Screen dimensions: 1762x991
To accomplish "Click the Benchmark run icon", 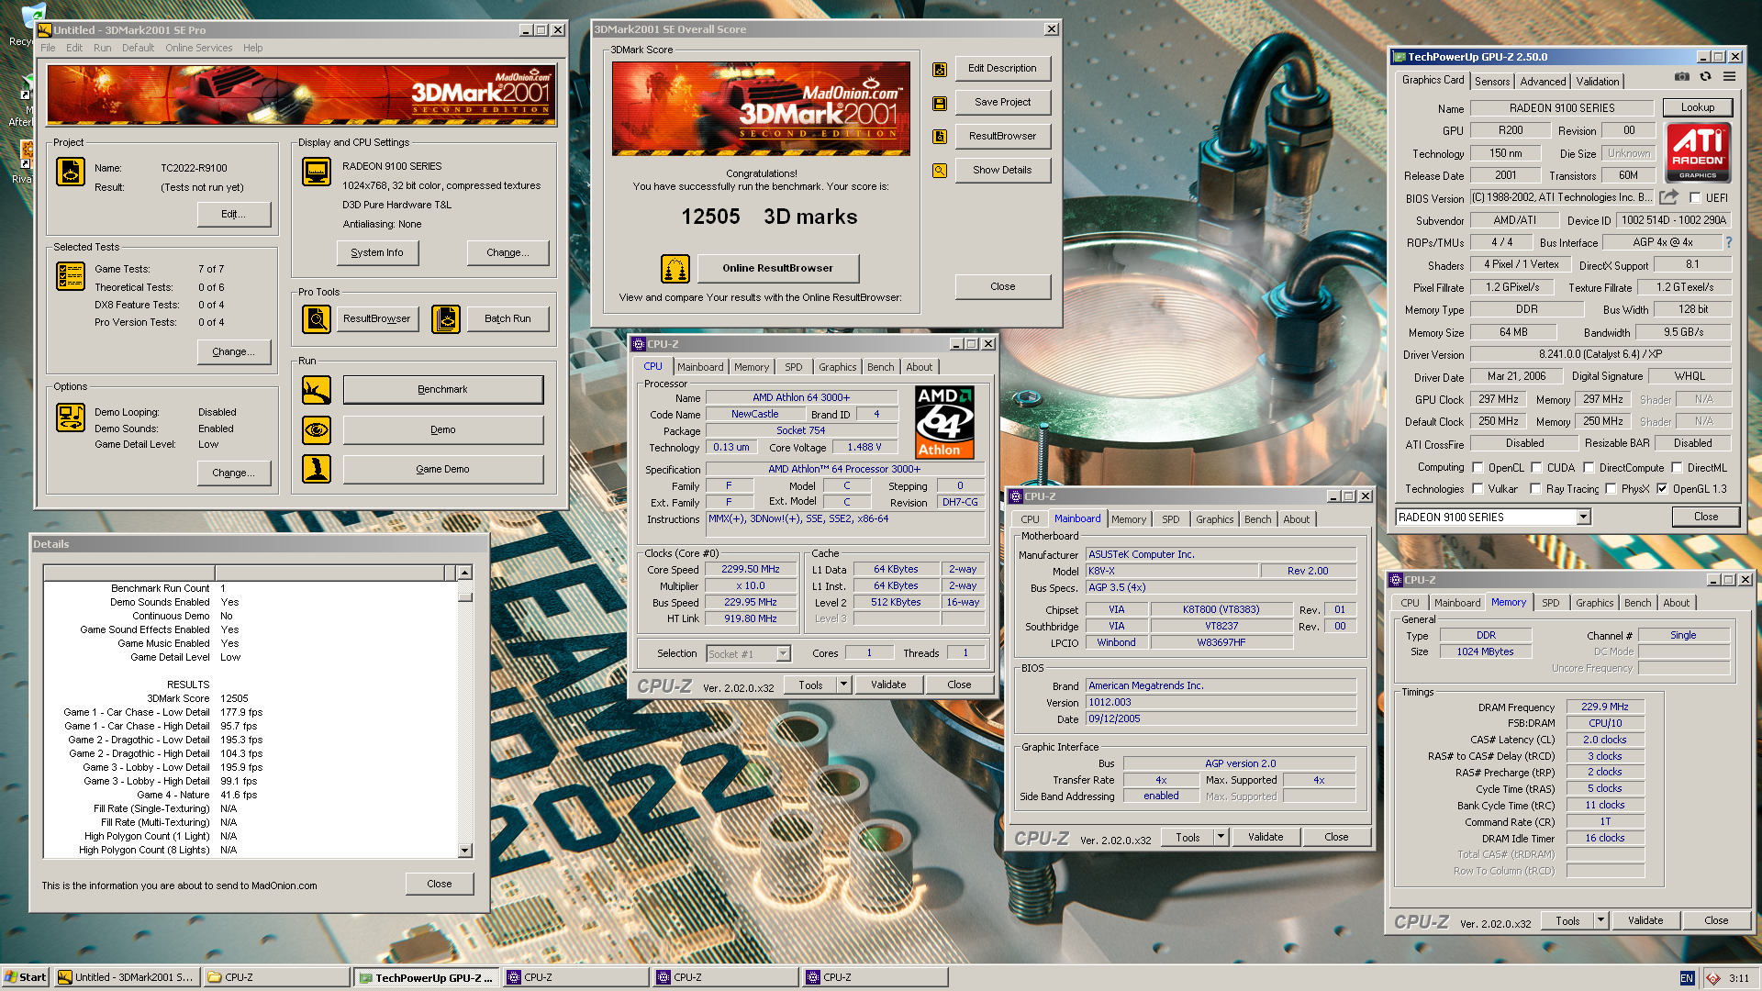I will [317, 390].
